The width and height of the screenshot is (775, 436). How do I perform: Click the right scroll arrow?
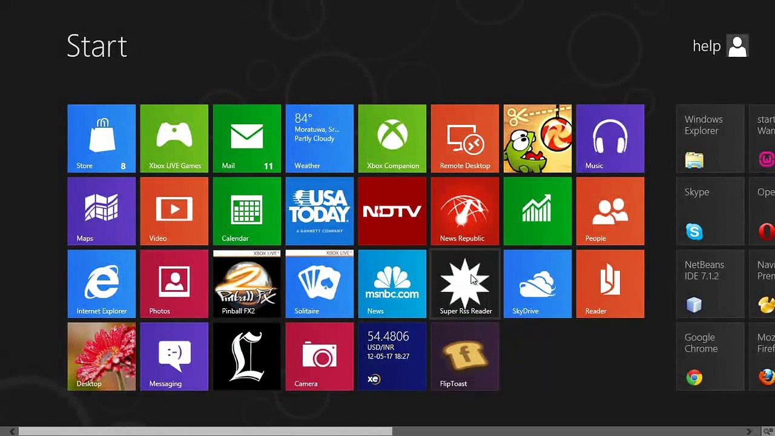749,431
